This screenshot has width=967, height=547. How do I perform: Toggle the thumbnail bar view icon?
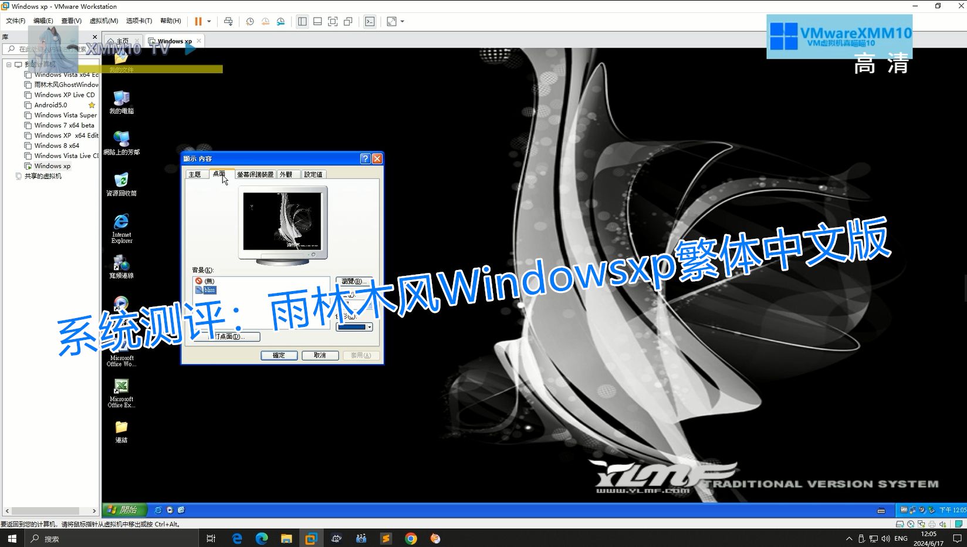click(317, 21)
